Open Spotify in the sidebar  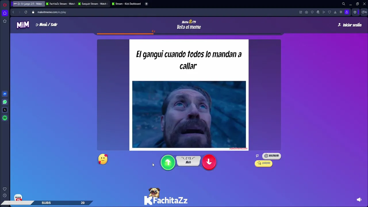click(x=5, y=118)
